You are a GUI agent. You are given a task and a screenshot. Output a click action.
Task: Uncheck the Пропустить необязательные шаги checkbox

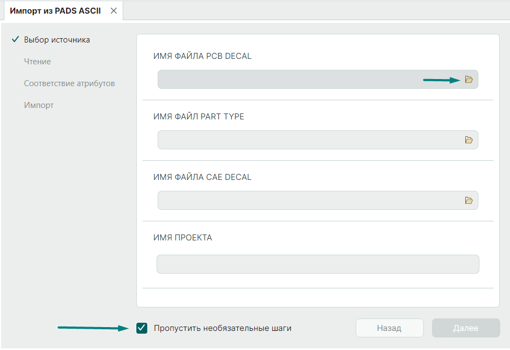tap(142, 328)
